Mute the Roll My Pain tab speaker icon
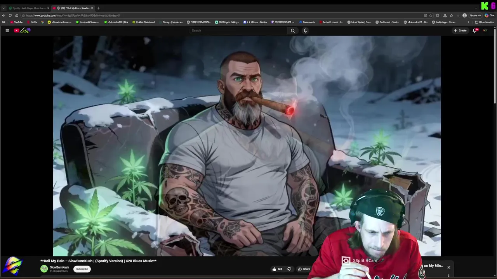This screenshot has width=497, height=279. click(x=58, y=8)
